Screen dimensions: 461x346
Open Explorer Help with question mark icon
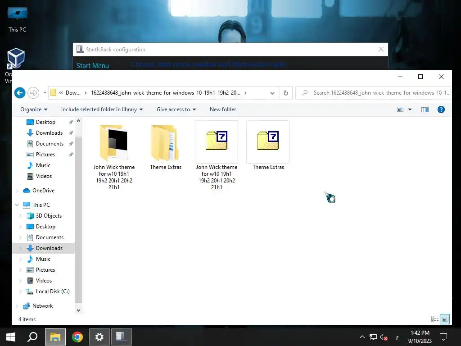coord(441,109)
